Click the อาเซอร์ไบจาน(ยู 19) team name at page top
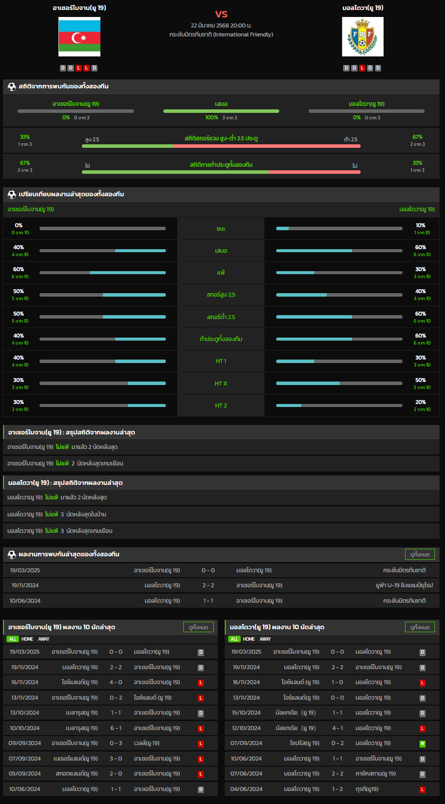Image resolution: width=445 pixels, height=804 pixels. [79, 8]
